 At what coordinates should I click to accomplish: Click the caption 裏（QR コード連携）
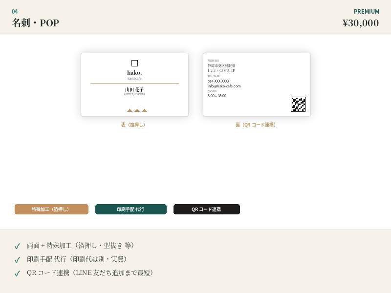click(x=256, y=125)
